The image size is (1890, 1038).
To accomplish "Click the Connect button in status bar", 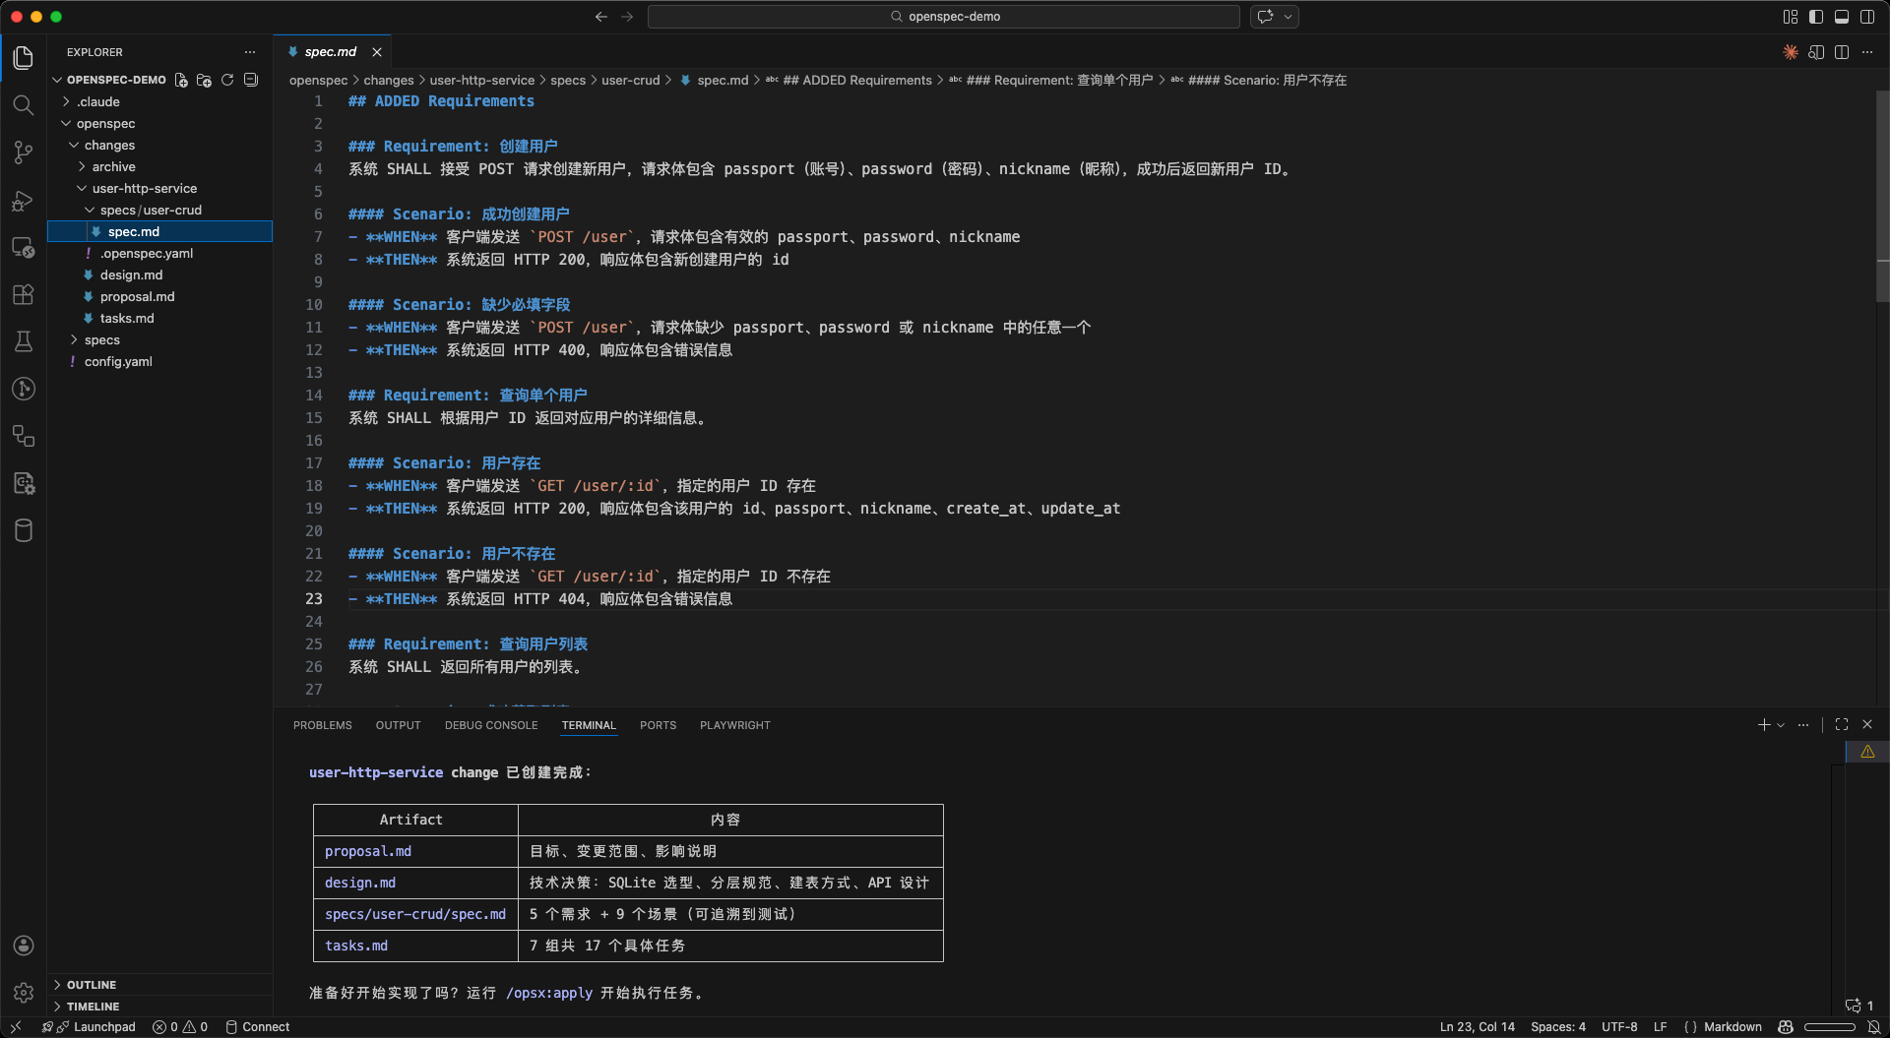I will tap(258, 1027).
